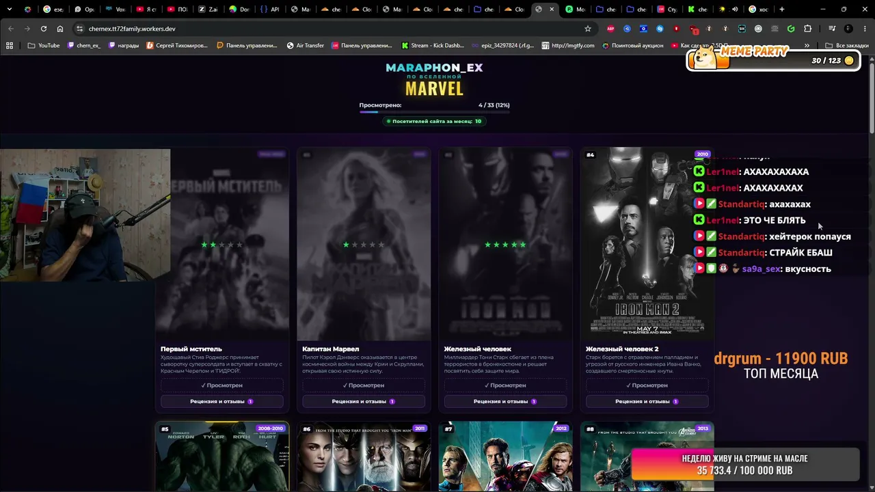
Task: Open the media control playlist icon
Action: point(832,29)
